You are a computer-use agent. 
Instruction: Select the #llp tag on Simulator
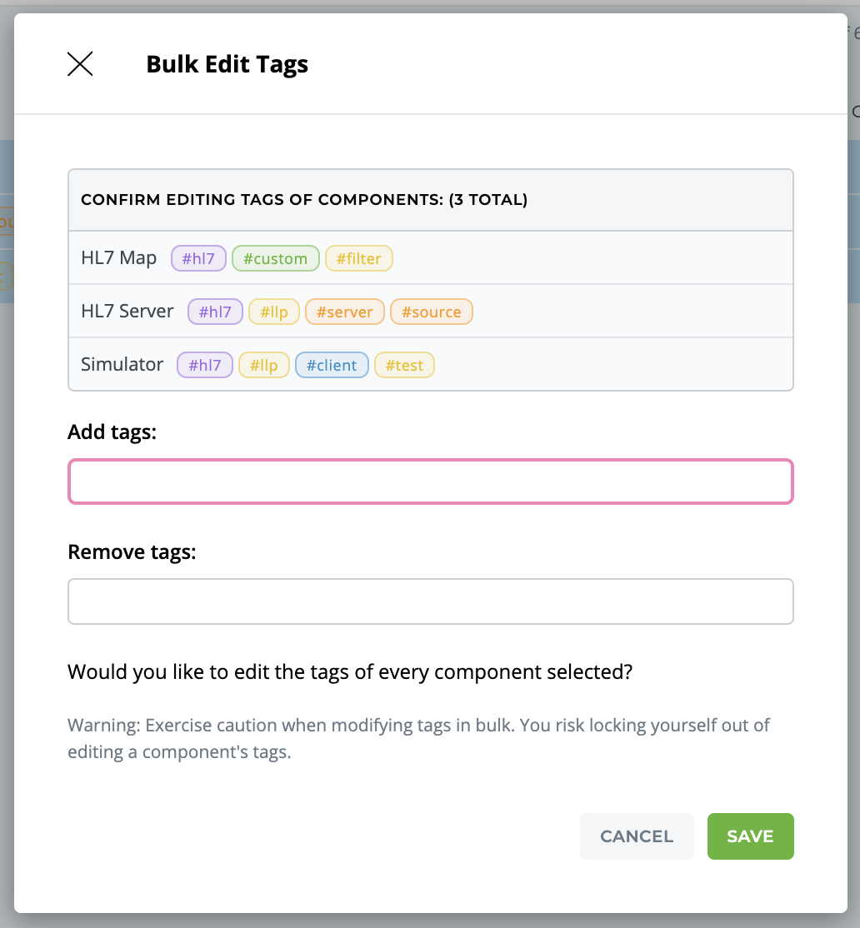point(264,365)
